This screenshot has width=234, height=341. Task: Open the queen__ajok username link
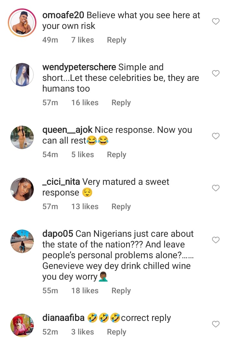click(67, 130)
